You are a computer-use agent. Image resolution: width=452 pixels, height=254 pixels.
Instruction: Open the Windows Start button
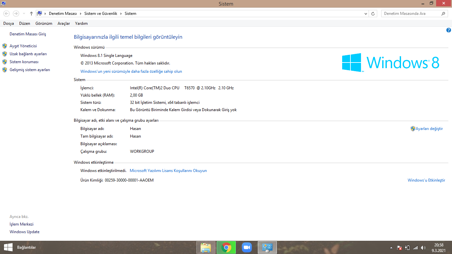point(8,247)
